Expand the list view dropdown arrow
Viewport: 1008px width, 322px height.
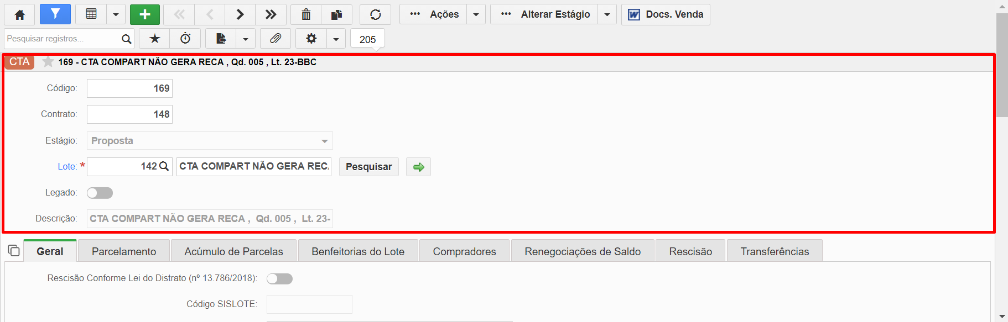(116, 14)
